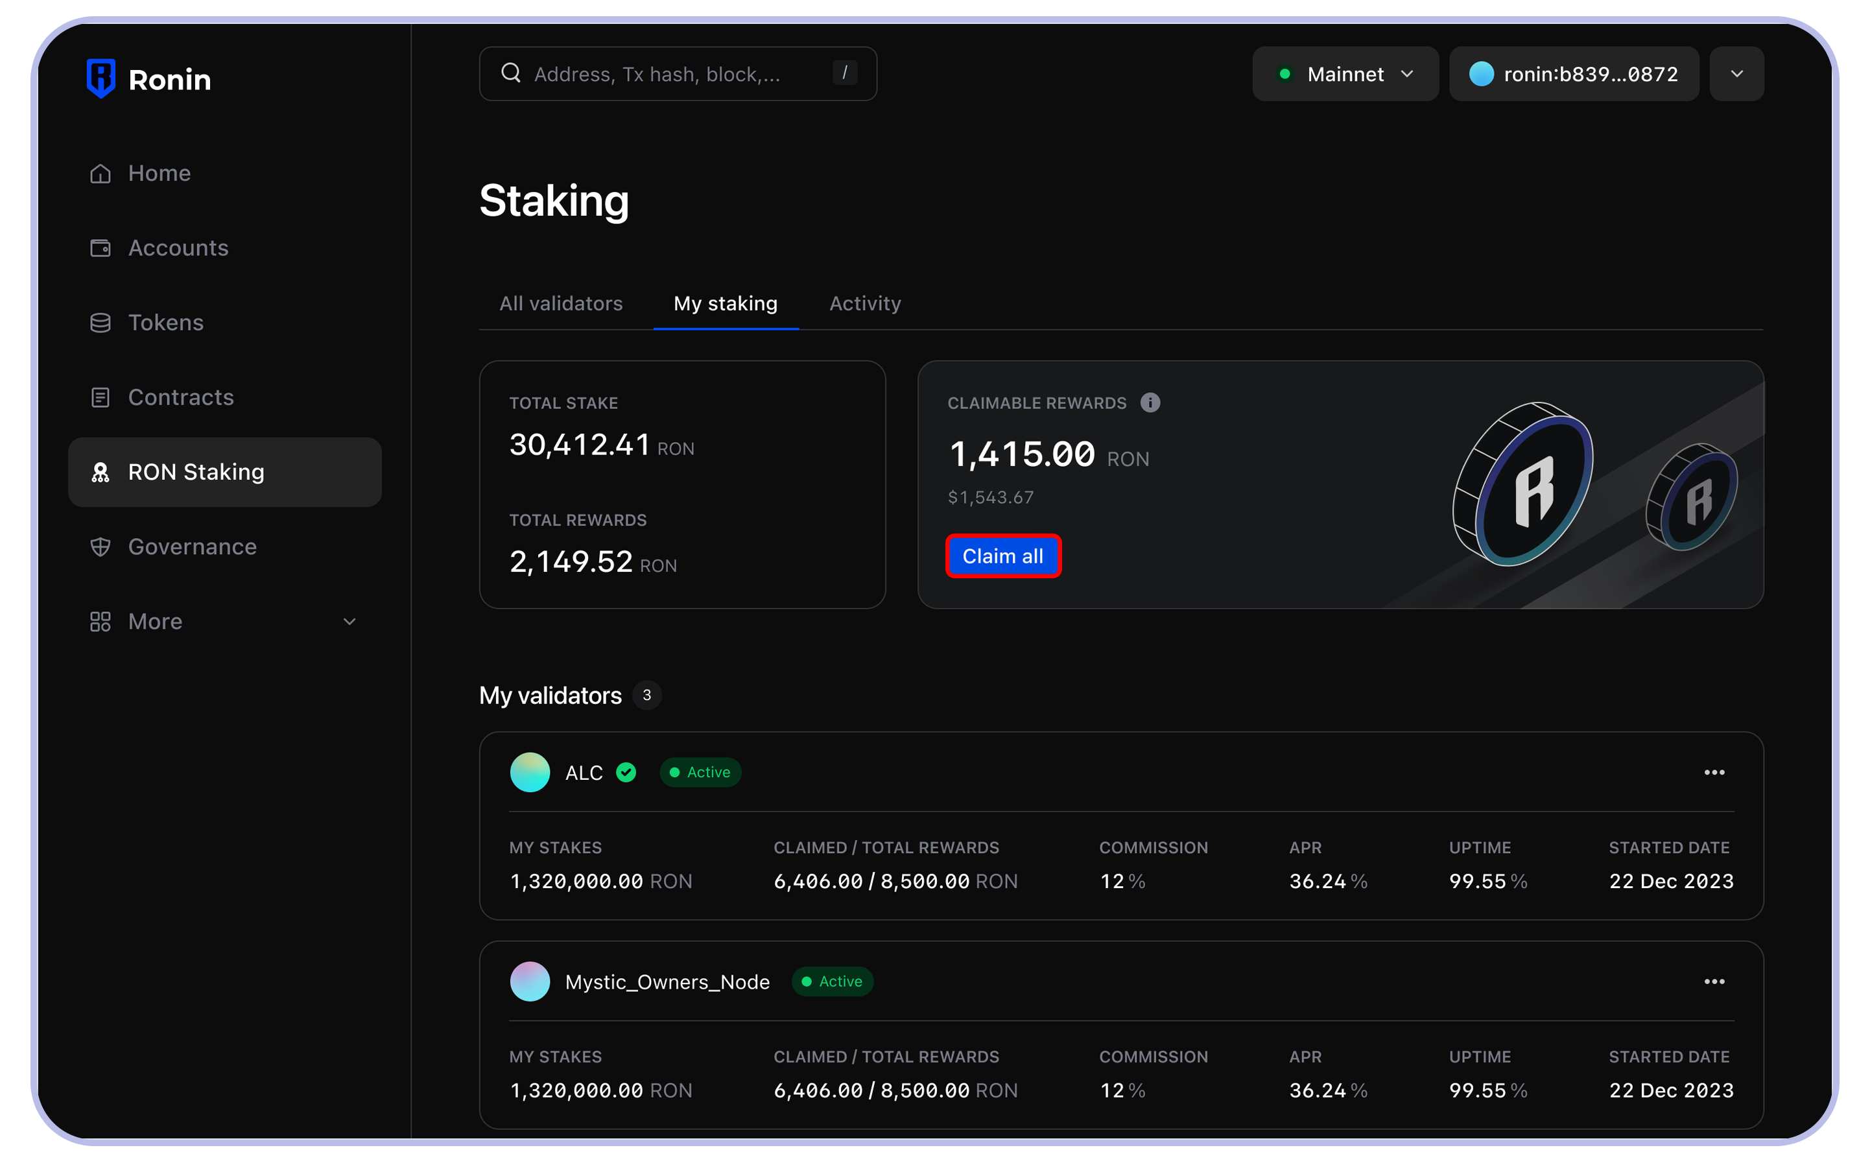Open the three-dot menu for Mystic_Owners_Node
The height and width of the screenshot is (1163, 1870).
coord(1714,981)
